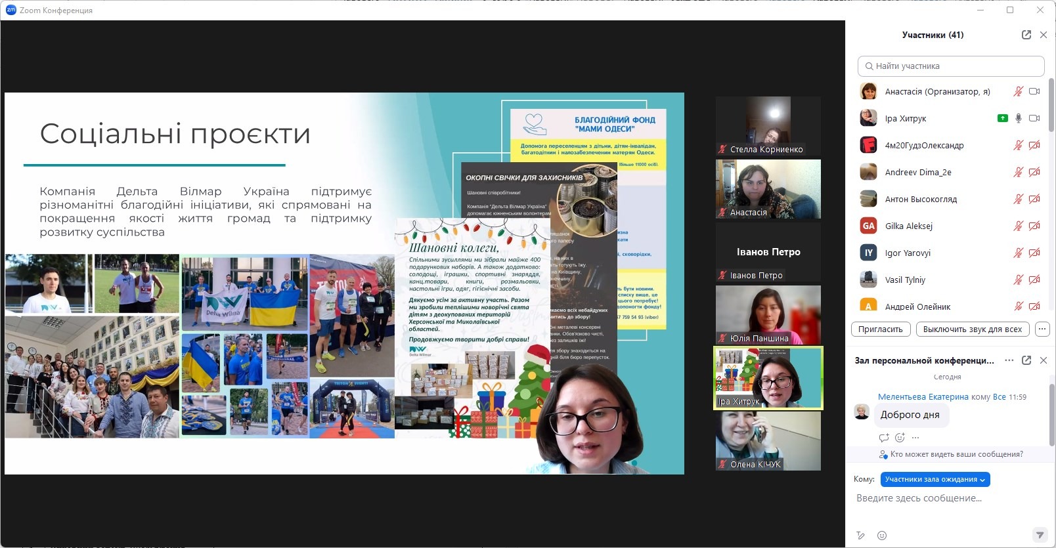This screenshot has height=548, width=1056.
Task: Open the chat emoji picker
Action: coord(882,536)
